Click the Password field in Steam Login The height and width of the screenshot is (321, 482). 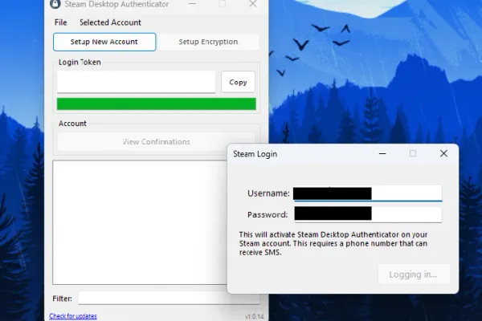368,214
